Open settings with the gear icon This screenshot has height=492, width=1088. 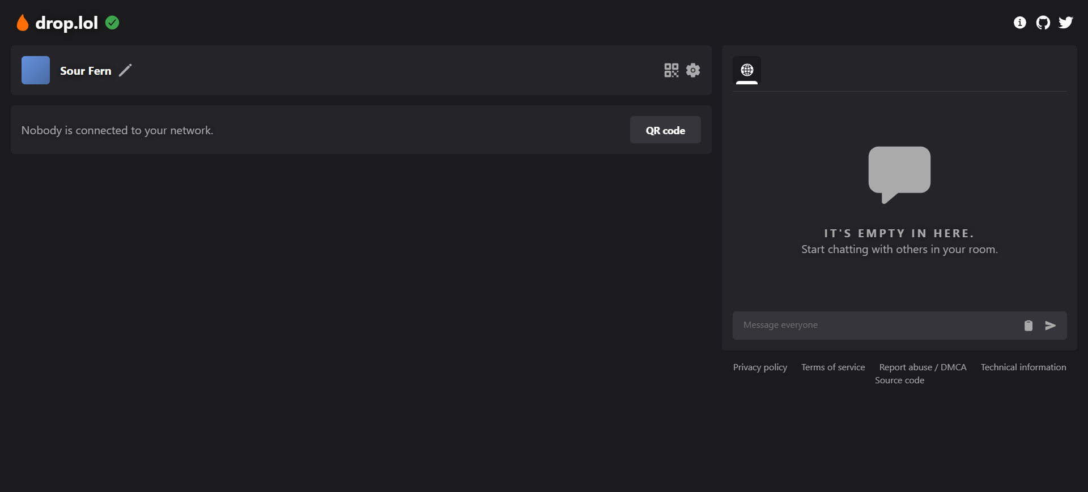pos(693,70)
